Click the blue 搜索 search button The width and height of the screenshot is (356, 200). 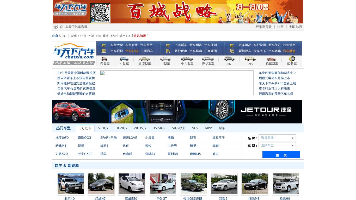(x=281, y=154)
